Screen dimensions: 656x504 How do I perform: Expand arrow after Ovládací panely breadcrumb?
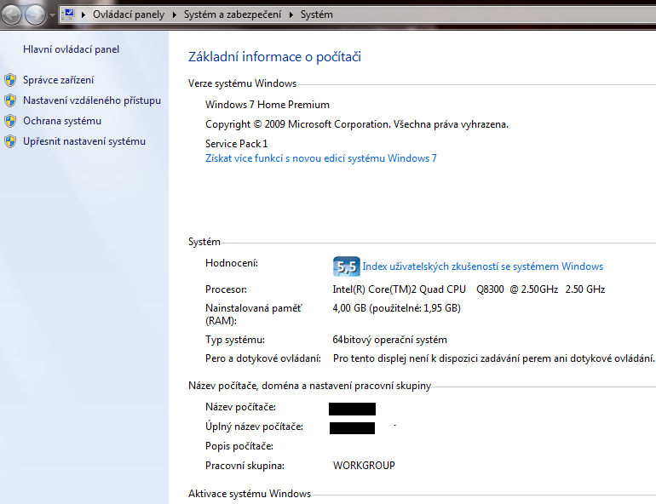[x=174, y=14]
